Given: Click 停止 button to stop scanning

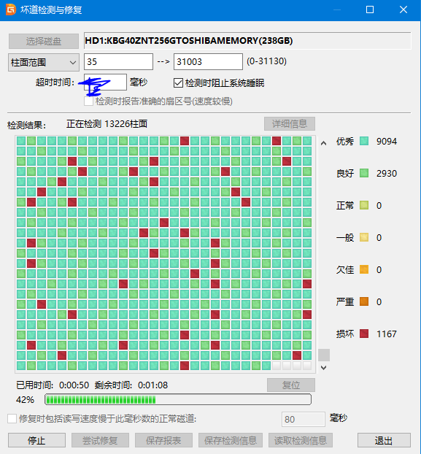Looking at the screenshot, I should [36, 440].
